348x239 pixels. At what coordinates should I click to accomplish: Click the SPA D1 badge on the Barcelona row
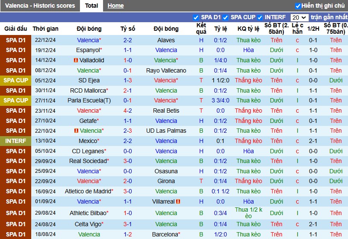pyautogui.click(x=15, y=234)
